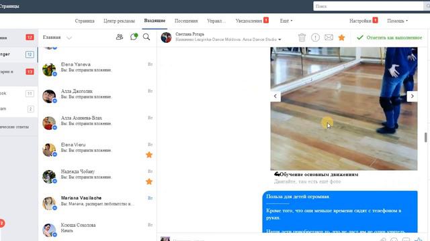Click the red 12 badge in left sidebar
The image size is (430, 241).
(30, 37)
